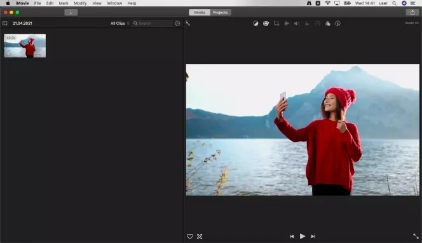Click the Reset All button
The height and width of the screenshot is (243, 422).
[x=412, y=23]
